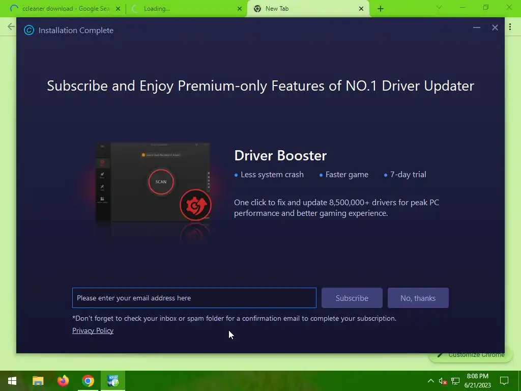Close the Installation Complete dialog
Image resolution: width=521 pixels, height=391 pixels.
tap(495, 27)
